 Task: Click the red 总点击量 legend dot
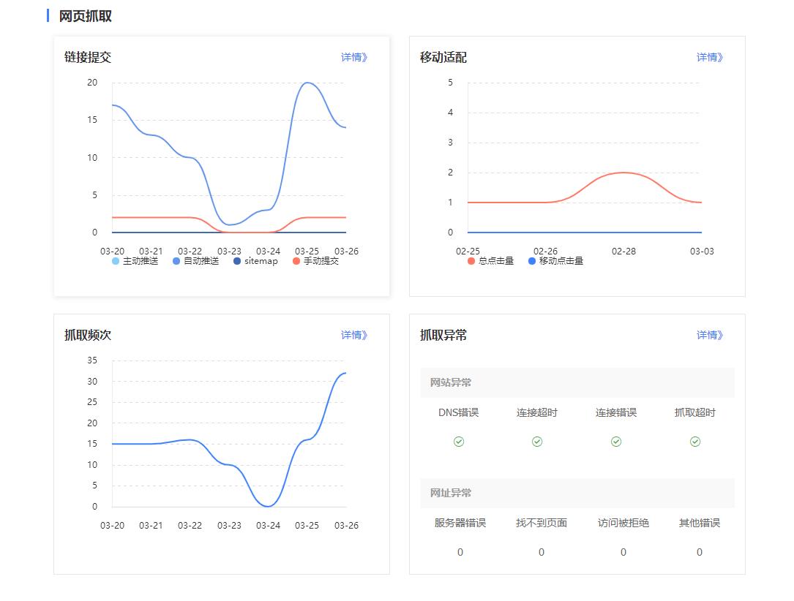[x=471, y=261]
